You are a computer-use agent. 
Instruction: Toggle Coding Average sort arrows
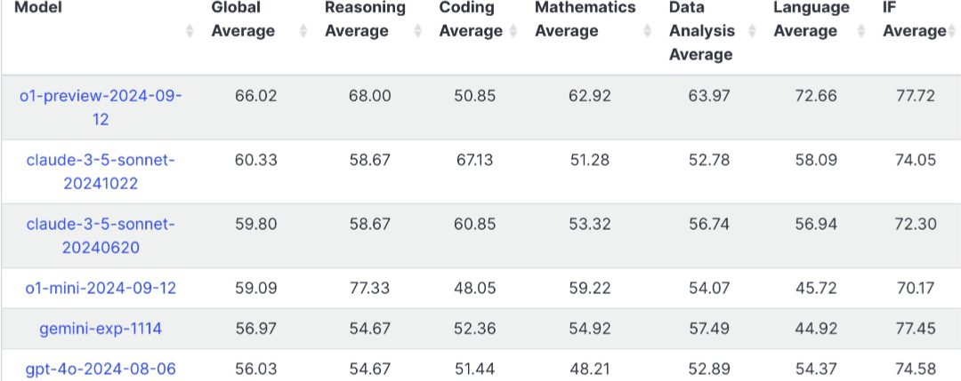click(x=513, y=30)
